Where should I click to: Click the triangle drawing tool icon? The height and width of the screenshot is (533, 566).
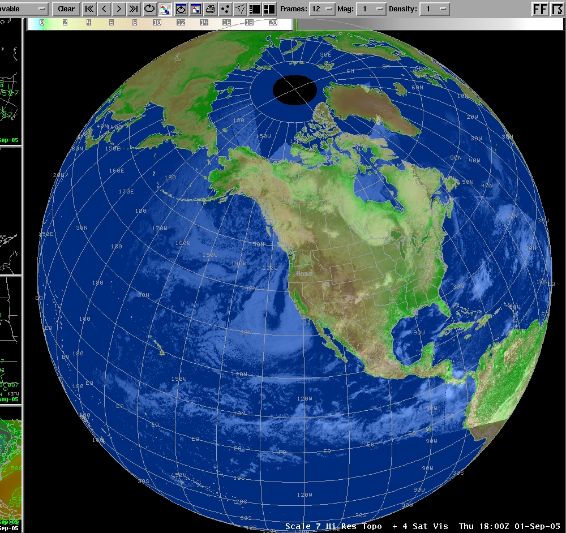[x=240, y=9]
